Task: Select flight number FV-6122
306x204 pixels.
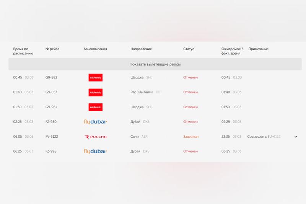Action: point(52,137)
